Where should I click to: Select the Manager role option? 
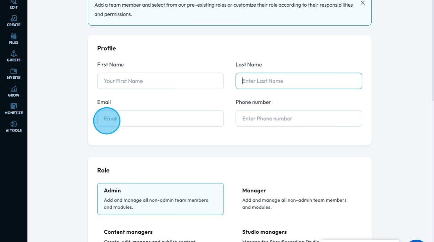coord(298,199)
